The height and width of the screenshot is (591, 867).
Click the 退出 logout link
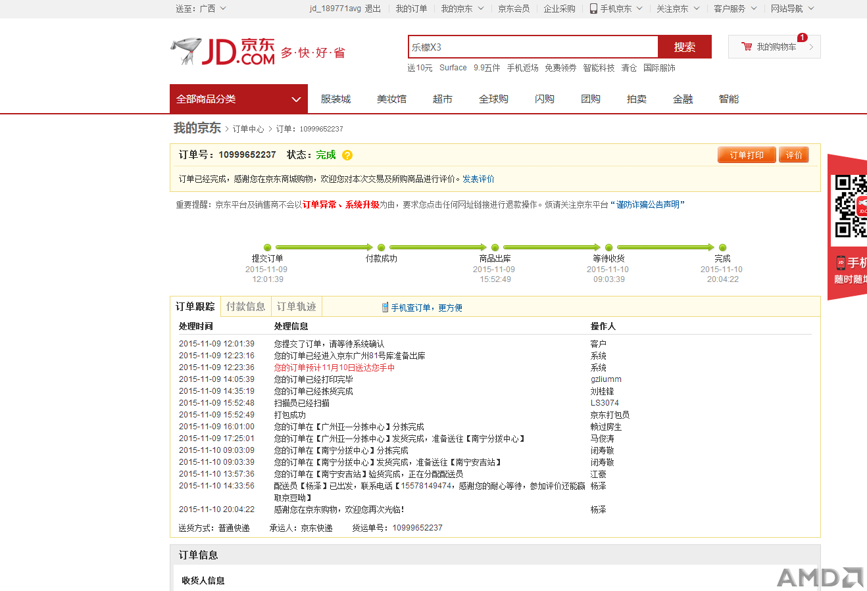pos(373,9)
